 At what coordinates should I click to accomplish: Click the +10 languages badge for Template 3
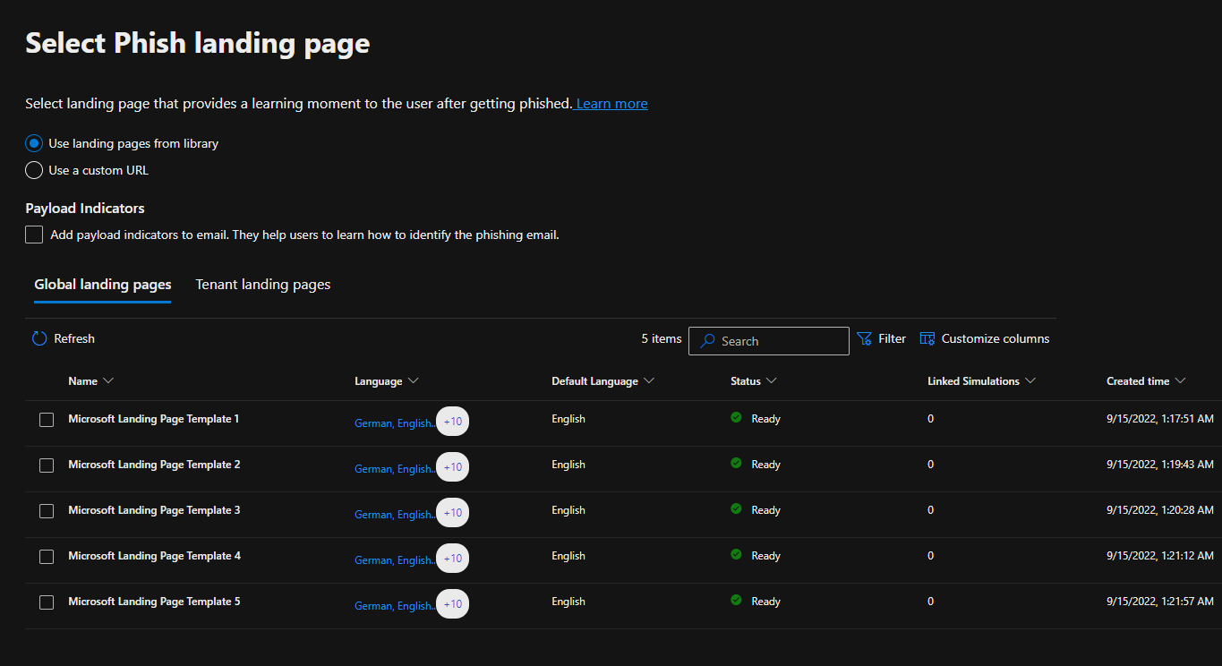point(453,512)
